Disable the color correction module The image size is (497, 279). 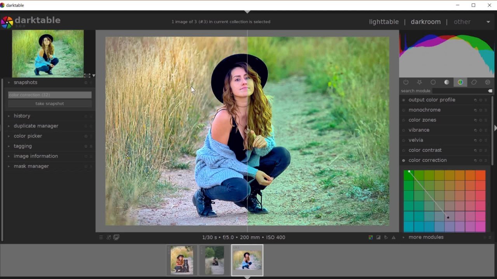point(403,160)
